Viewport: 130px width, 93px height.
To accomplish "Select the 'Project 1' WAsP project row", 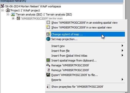I will pos(25,10).
